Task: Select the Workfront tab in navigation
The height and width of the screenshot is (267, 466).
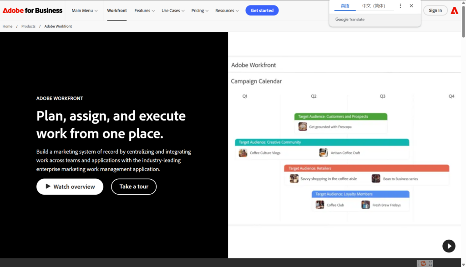Action: click(x=117, y=10)
